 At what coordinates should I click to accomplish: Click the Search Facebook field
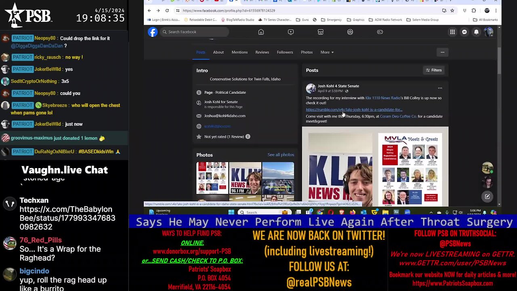[194, 32]
